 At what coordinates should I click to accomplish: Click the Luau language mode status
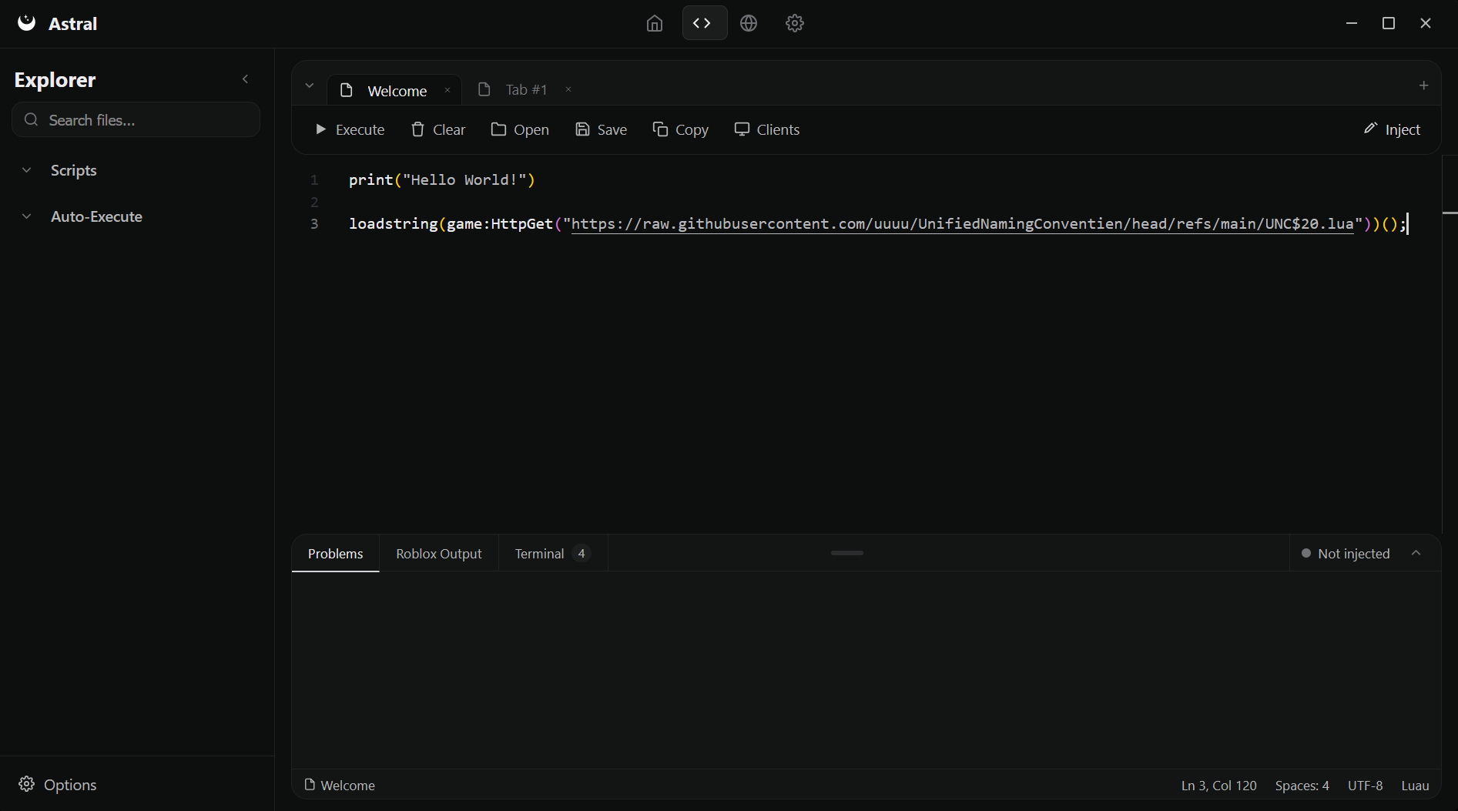[1415, 786]
